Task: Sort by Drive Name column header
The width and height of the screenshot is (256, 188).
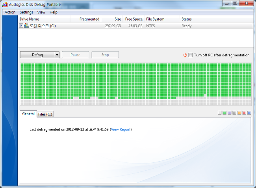Action: pos(44,19)
